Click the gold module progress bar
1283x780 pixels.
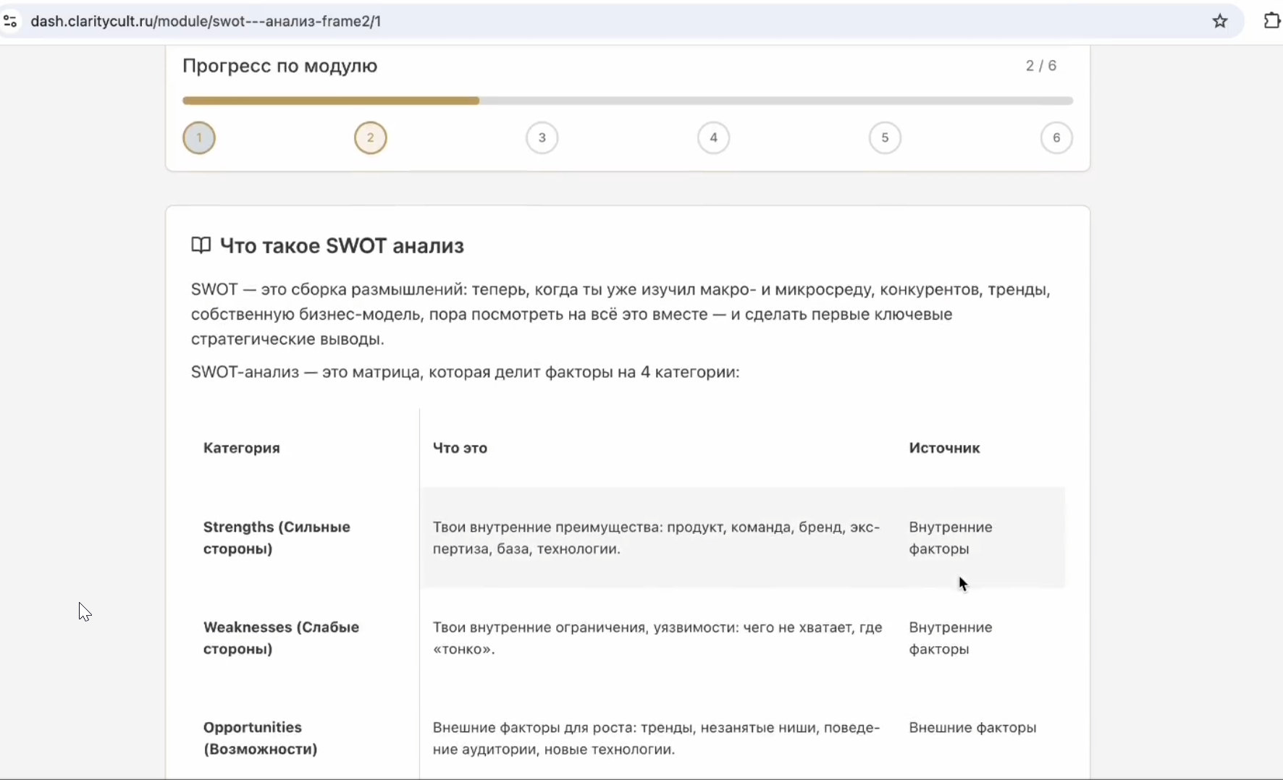(x=331, y=101)
